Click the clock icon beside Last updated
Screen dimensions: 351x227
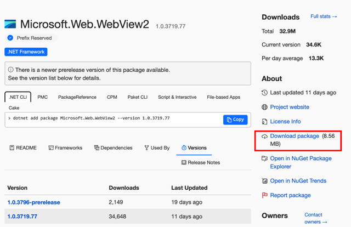[x=265, y=93]
